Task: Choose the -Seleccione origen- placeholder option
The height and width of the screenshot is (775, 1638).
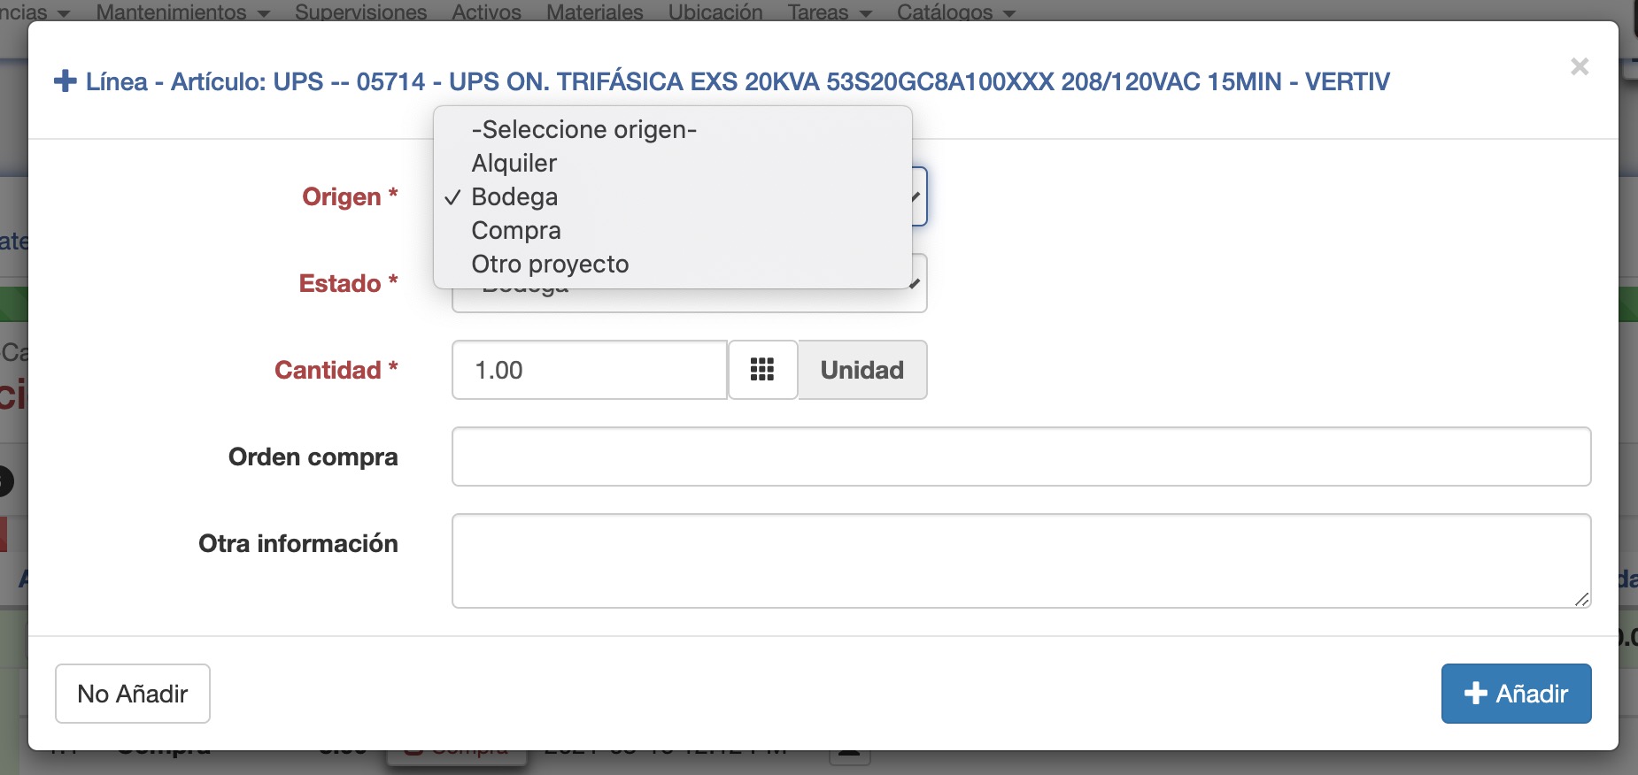Action: (583, 130)
